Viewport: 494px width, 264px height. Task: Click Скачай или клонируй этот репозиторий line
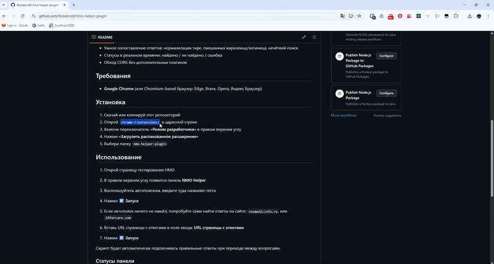click(x=142, y=115)
